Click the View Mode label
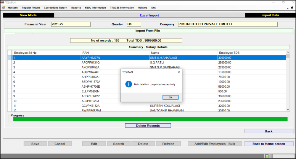The image size is (296, 159). pos(28,15)
